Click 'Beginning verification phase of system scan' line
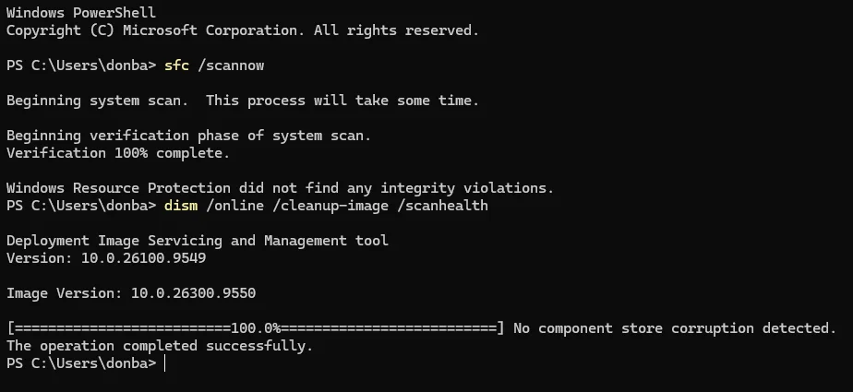853x392 pixels. coord(188,136)
